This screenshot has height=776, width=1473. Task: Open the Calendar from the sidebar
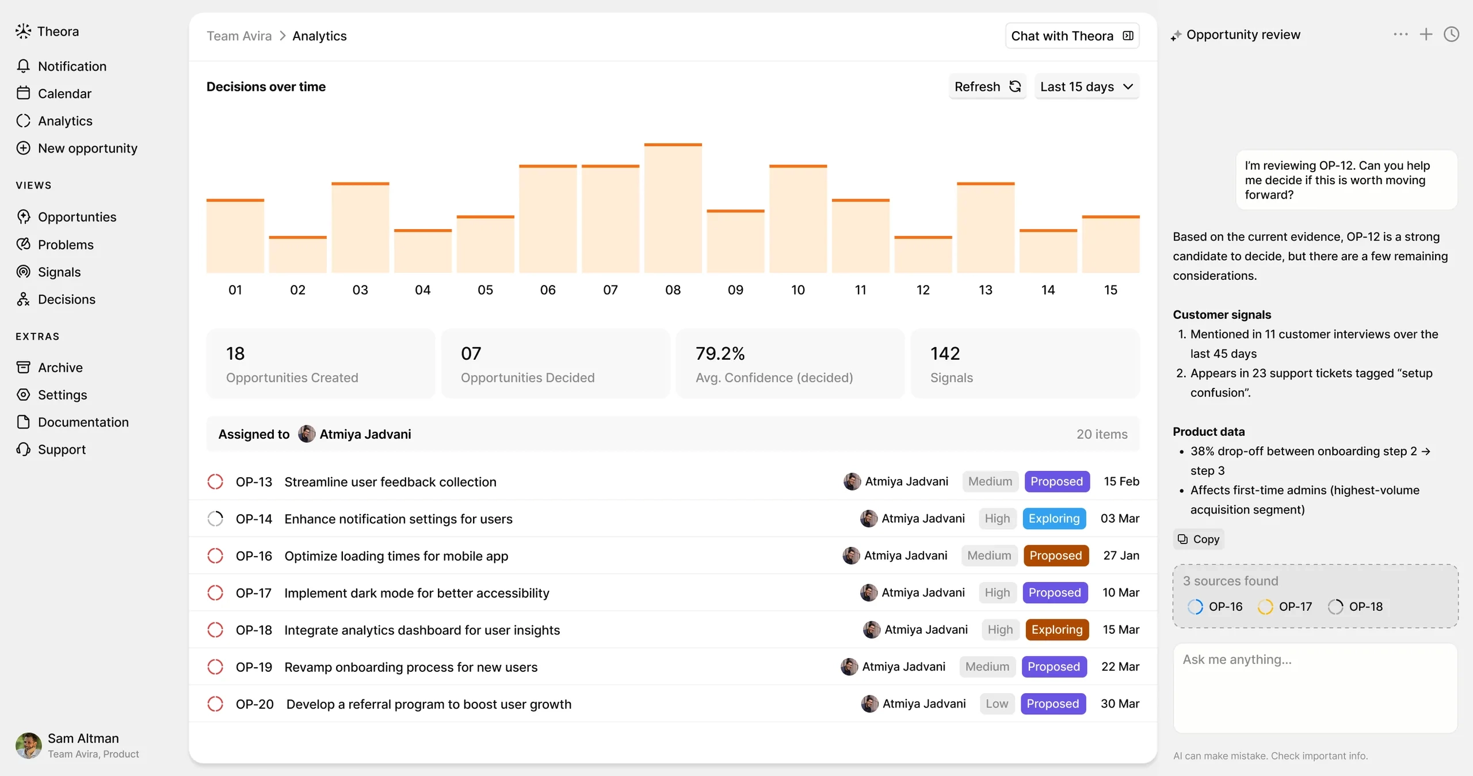click(64, 93)
